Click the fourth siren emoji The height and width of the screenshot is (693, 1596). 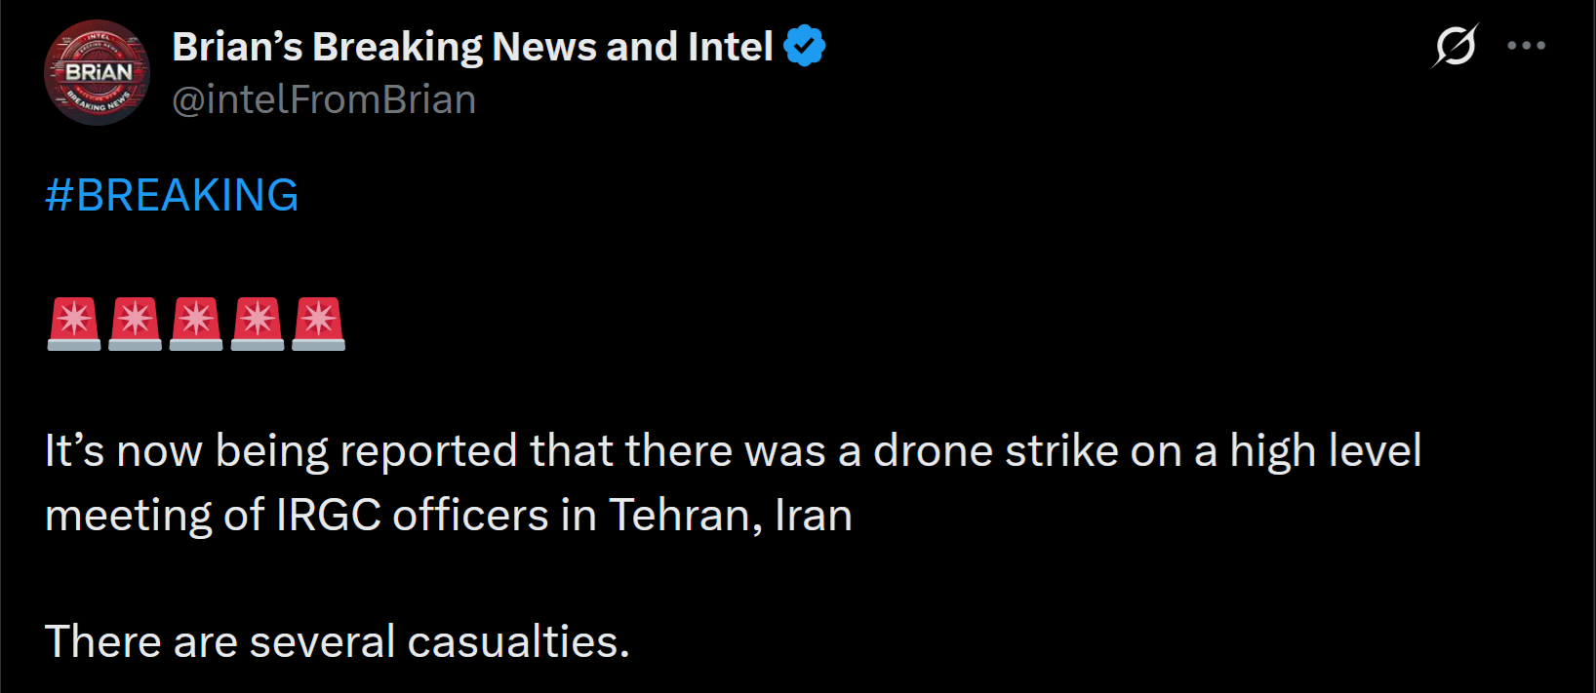258,324
